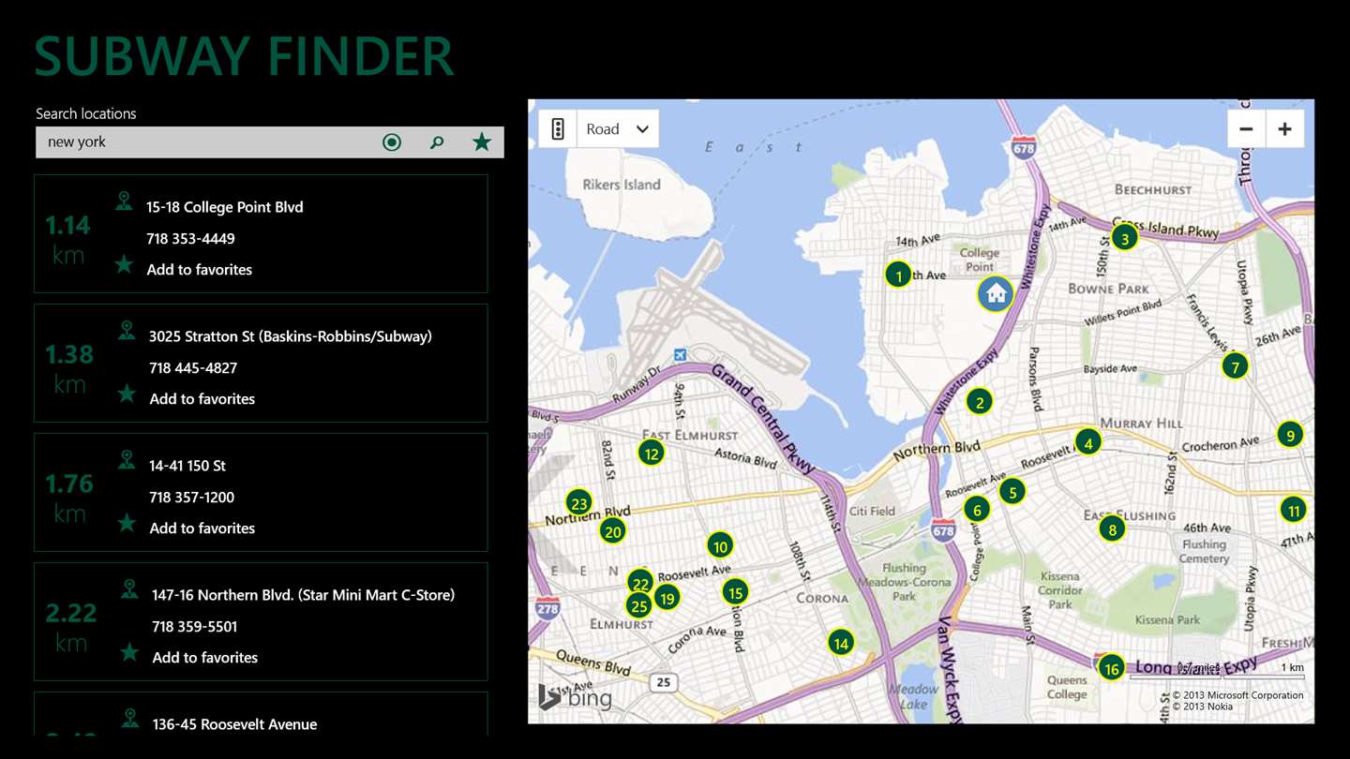
Task: Click phone number 718 359-5501
Action: [195, 627]
